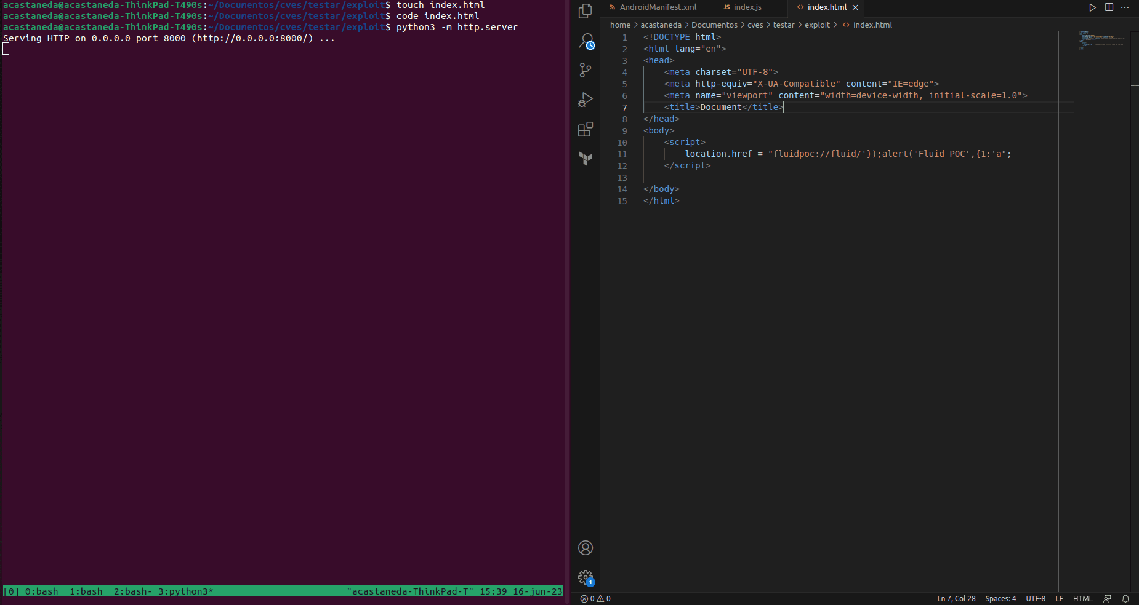Open the Extensions view

tap(586, 129)
